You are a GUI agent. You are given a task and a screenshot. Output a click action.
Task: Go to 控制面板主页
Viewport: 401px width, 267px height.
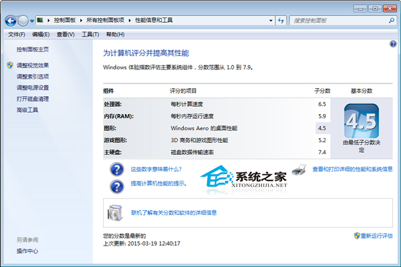(33, 49)
